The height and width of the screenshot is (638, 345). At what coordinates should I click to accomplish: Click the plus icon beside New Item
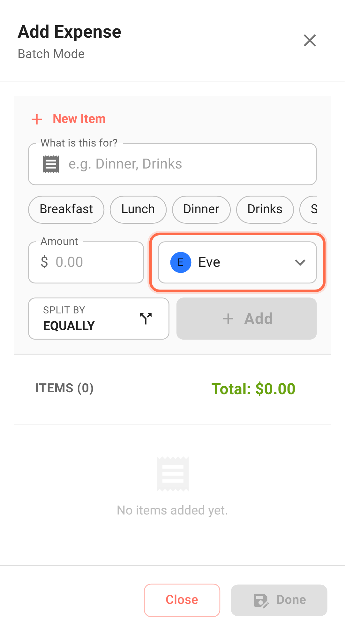37,119
